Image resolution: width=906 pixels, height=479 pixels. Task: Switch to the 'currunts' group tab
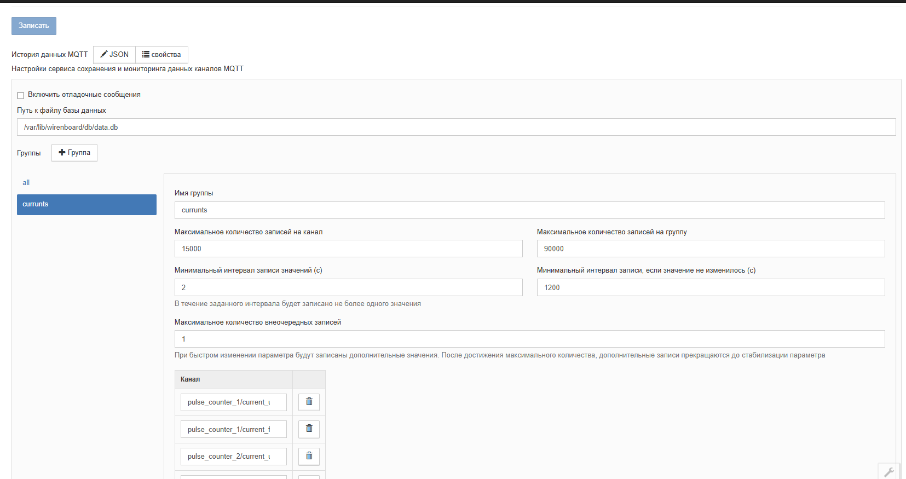[86, 204]
